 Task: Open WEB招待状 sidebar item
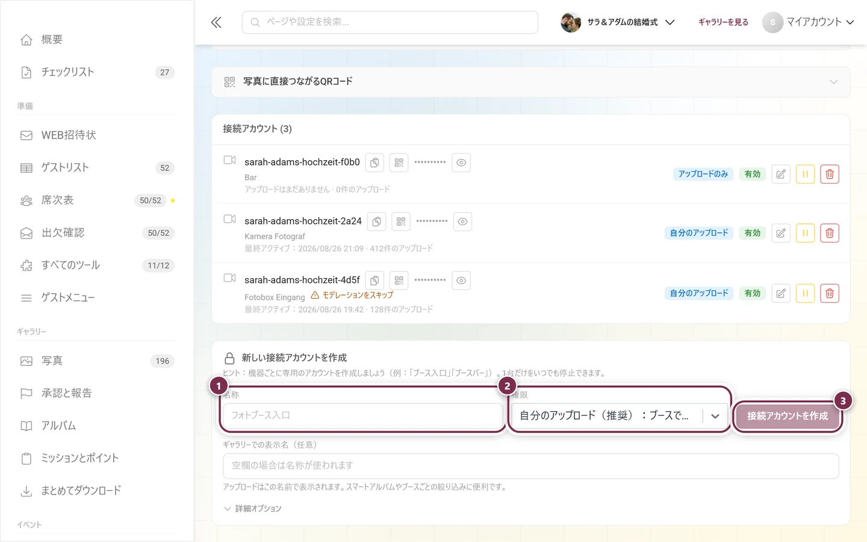[x=98, y=135]
